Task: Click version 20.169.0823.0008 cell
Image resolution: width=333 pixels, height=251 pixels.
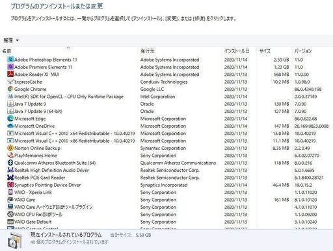Action: (312, 126)
